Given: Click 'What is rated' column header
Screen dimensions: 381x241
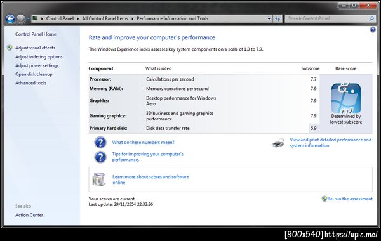Looking at the screenshot, I should 158,68.
